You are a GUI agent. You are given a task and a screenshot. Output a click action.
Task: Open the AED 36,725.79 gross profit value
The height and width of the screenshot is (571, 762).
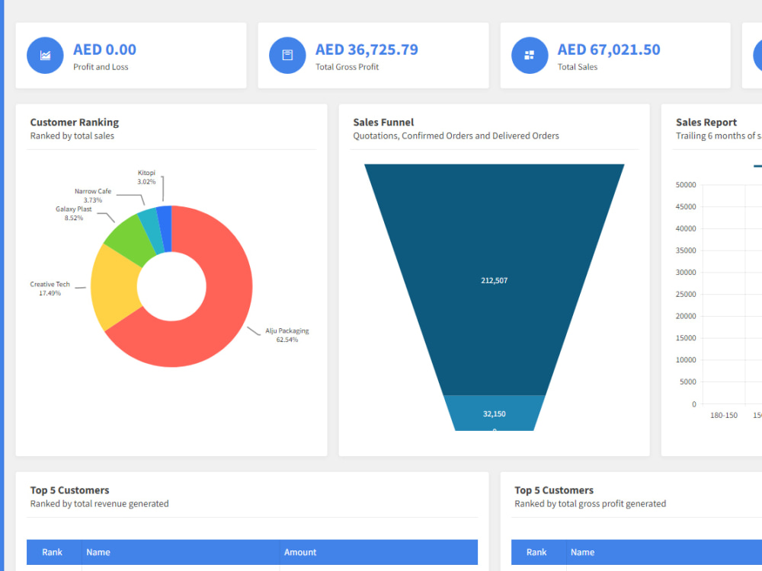pyautogui.click(x=367, y=49)
